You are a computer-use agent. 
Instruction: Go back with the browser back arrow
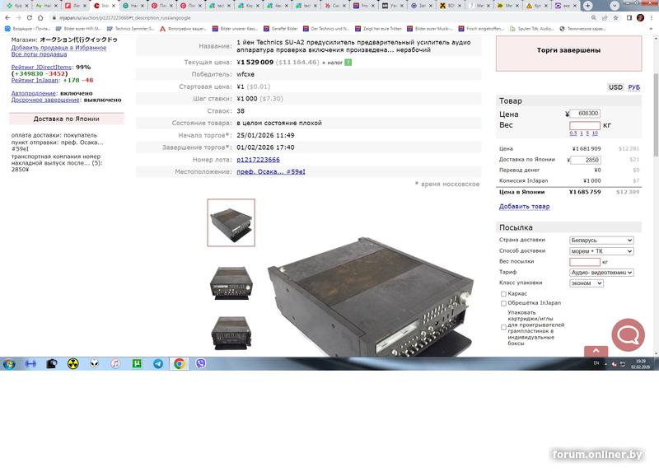point(7,17)
